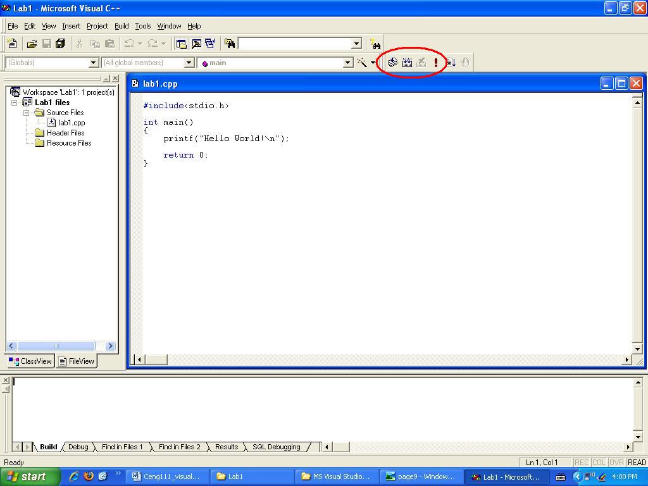
Task: Click the workspace horizontal scrollbar thumb
Action: point(56,346)
